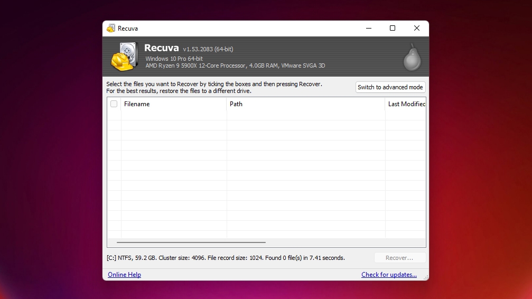
Task: Click the Recover... button
Action: [x=400, y=258]
